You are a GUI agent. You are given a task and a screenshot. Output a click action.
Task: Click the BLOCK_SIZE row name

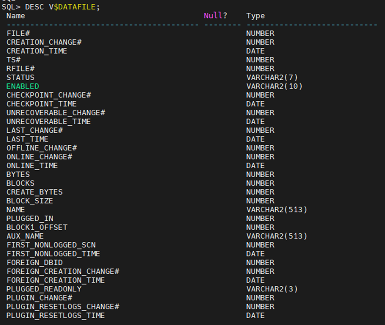click(x=30, y=201)
